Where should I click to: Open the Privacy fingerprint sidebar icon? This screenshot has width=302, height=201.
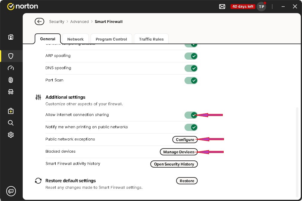tap(11, 80)
